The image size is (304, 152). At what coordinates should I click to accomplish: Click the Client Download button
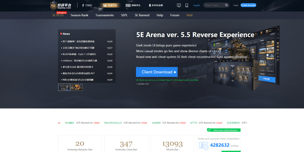157,72
